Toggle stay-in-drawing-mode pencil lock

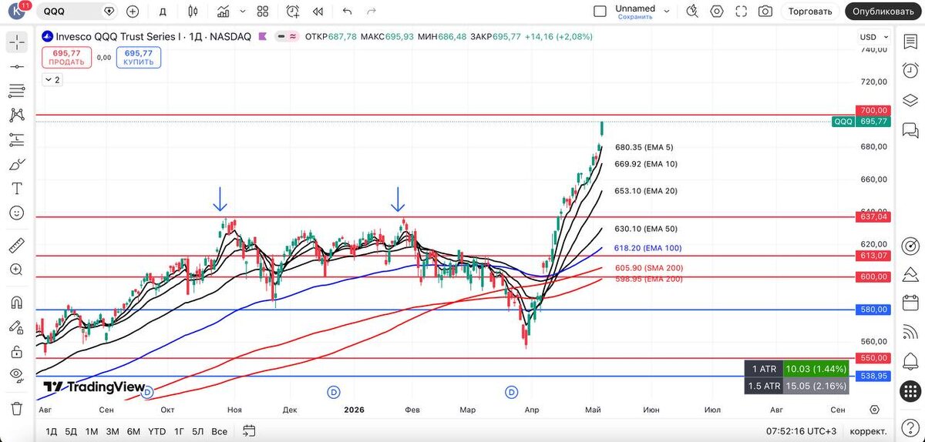tap(17, 326)
